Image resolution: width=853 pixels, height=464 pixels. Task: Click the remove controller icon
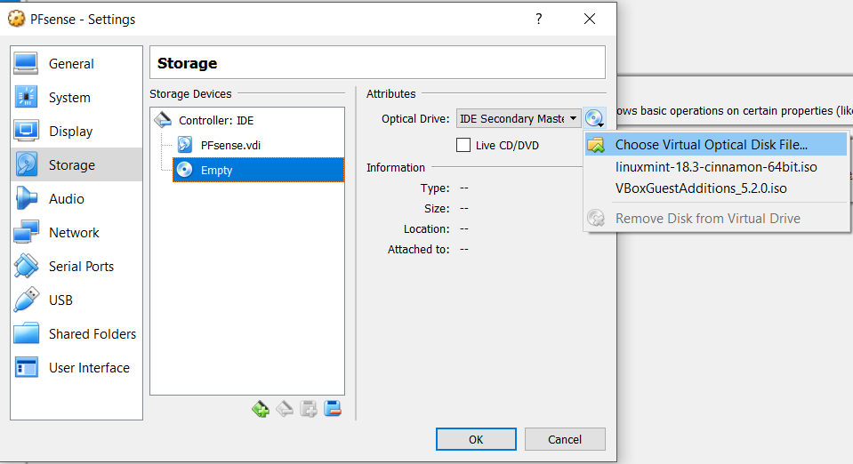(x=285, y=409)
